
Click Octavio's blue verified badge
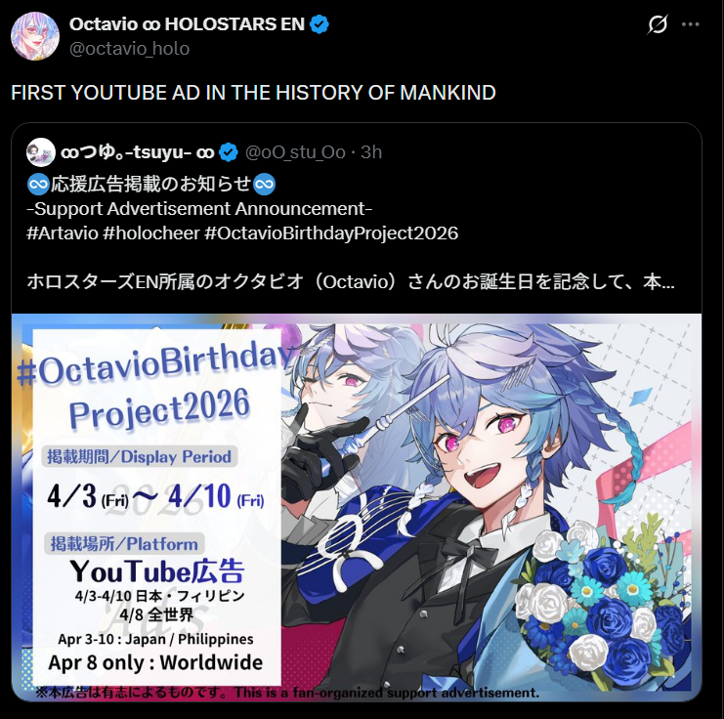(319, 24)
